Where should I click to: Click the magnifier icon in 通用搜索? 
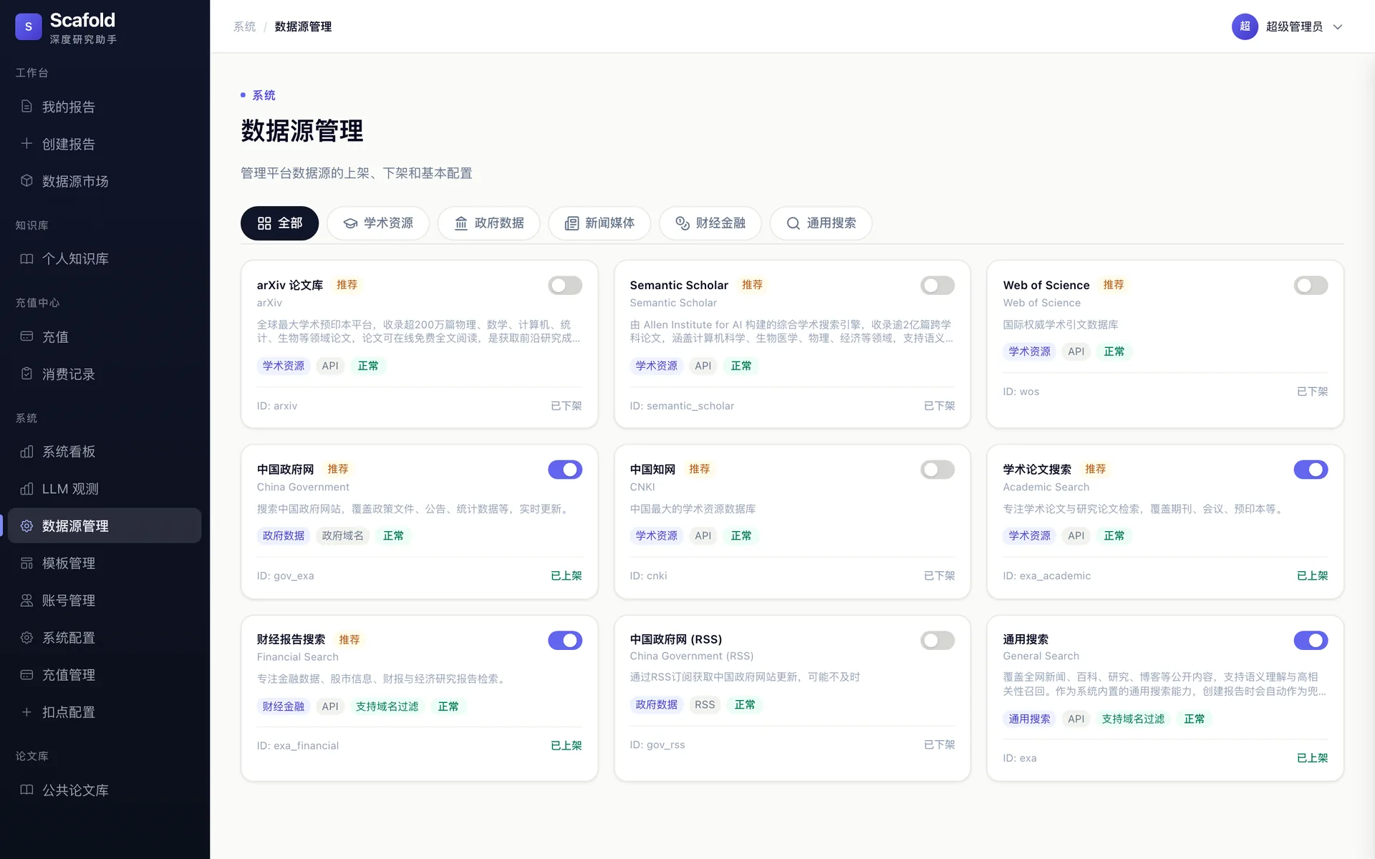pyautogui.click(x=793, y=223)
